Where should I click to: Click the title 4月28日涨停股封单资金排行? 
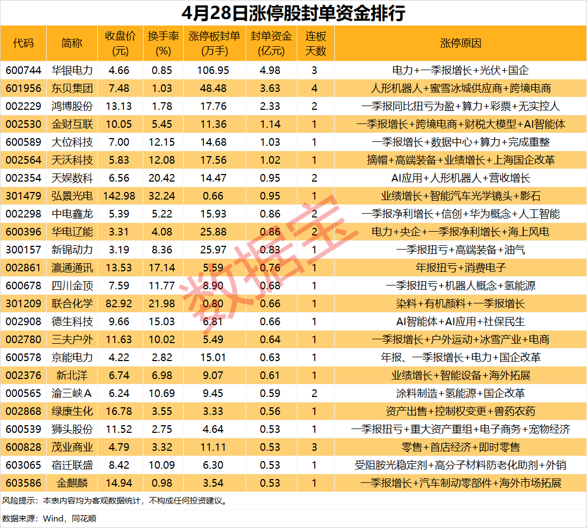click(293, 13)
